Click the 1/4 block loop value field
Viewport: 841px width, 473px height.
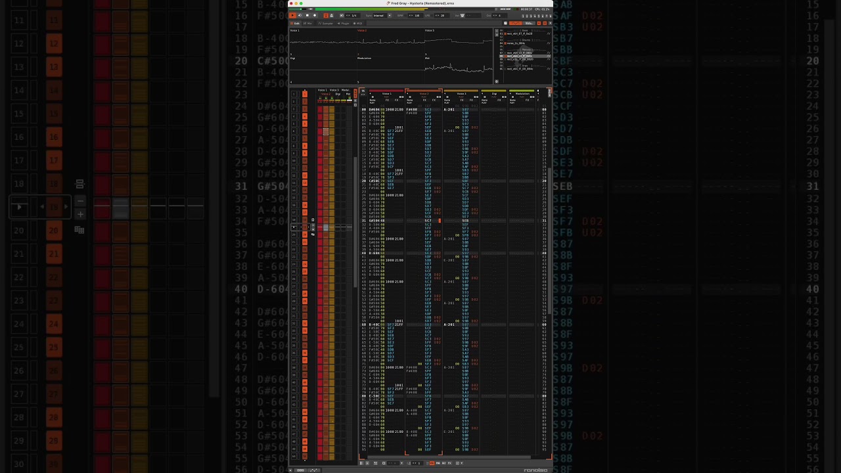pos(353,15)
